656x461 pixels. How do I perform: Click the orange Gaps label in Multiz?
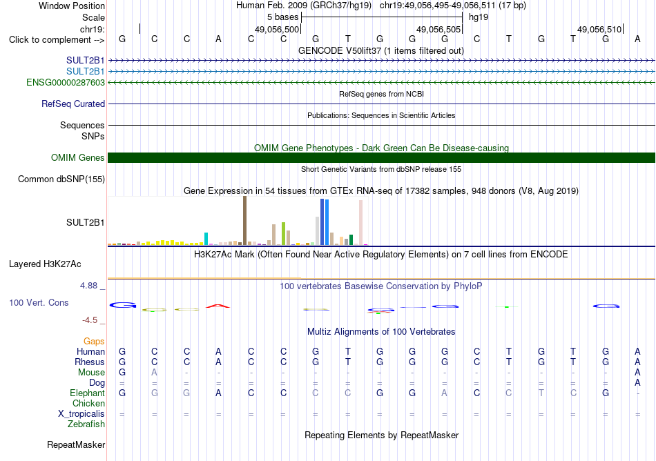[x=94, y=342]
